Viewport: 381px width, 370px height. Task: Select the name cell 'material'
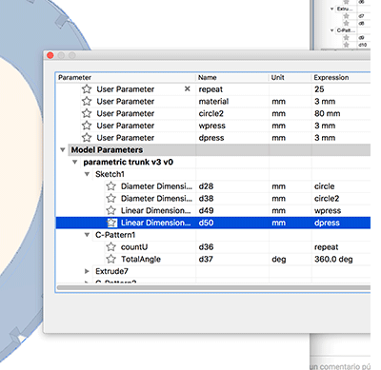pos(213,102)
